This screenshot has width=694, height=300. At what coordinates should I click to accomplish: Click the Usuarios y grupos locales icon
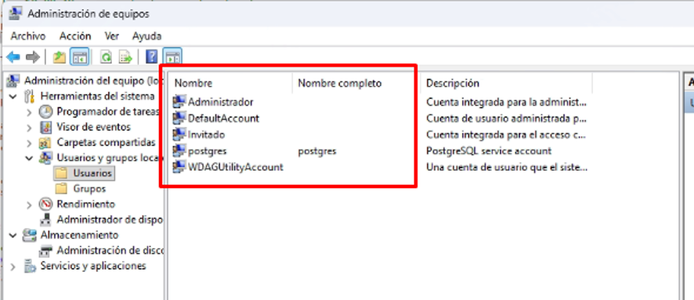[45, 158]
